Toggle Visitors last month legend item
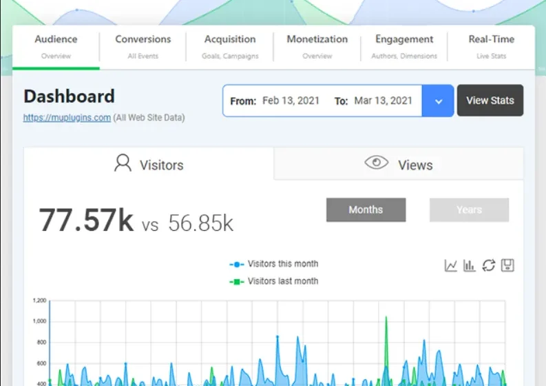Viewport: 546px width, 386px height. tap(274, 281)
